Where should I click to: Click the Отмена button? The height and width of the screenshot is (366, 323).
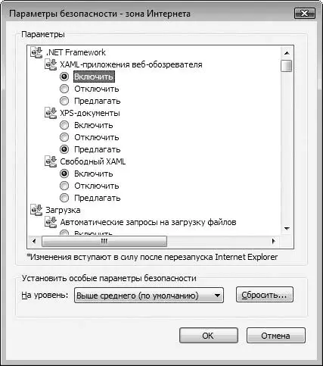[x=276, y=336]
